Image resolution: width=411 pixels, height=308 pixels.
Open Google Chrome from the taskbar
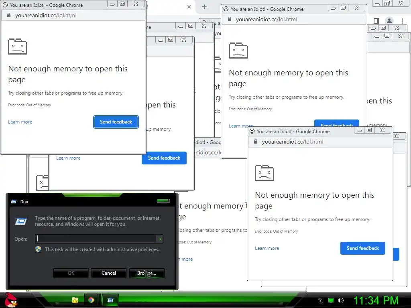coord(91,300)
